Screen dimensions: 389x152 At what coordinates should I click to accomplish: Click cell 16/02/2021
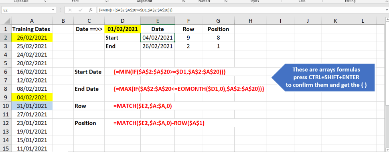point(32,72)
